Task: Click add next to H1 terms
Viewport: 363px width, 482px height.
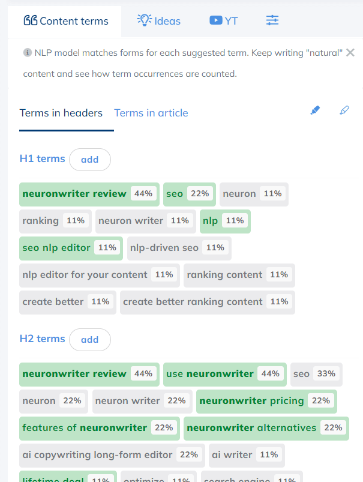Action: coord(89,159)
